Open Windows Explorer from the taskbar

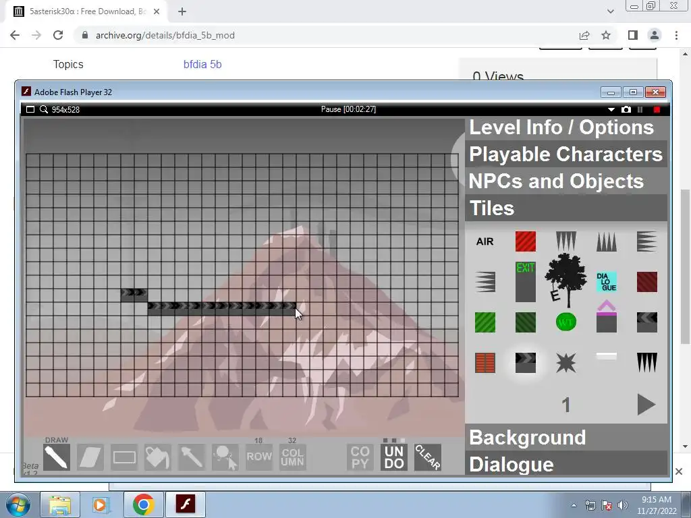click(x=60, y=505)
